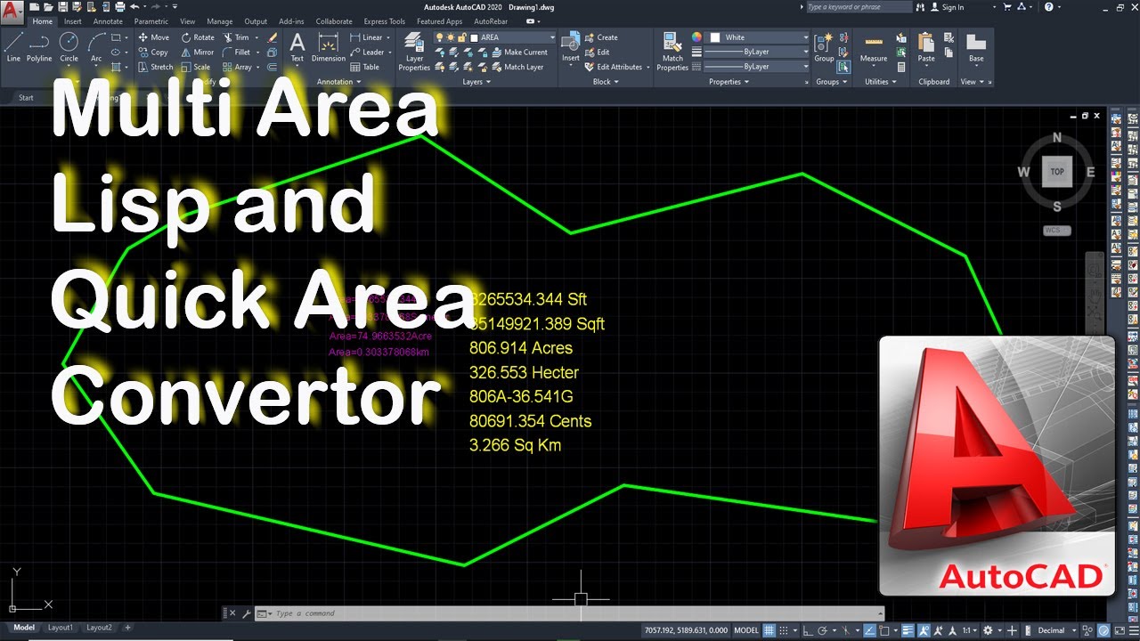The image size is (1140, 641).
Task: Click the Fillet tool
Action: (x=237, y=53)
